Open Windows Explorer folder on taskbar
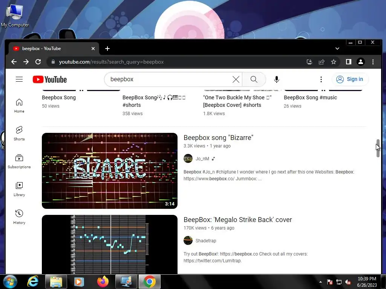Viewport: 386px width, 289px height. coord(56,281)
